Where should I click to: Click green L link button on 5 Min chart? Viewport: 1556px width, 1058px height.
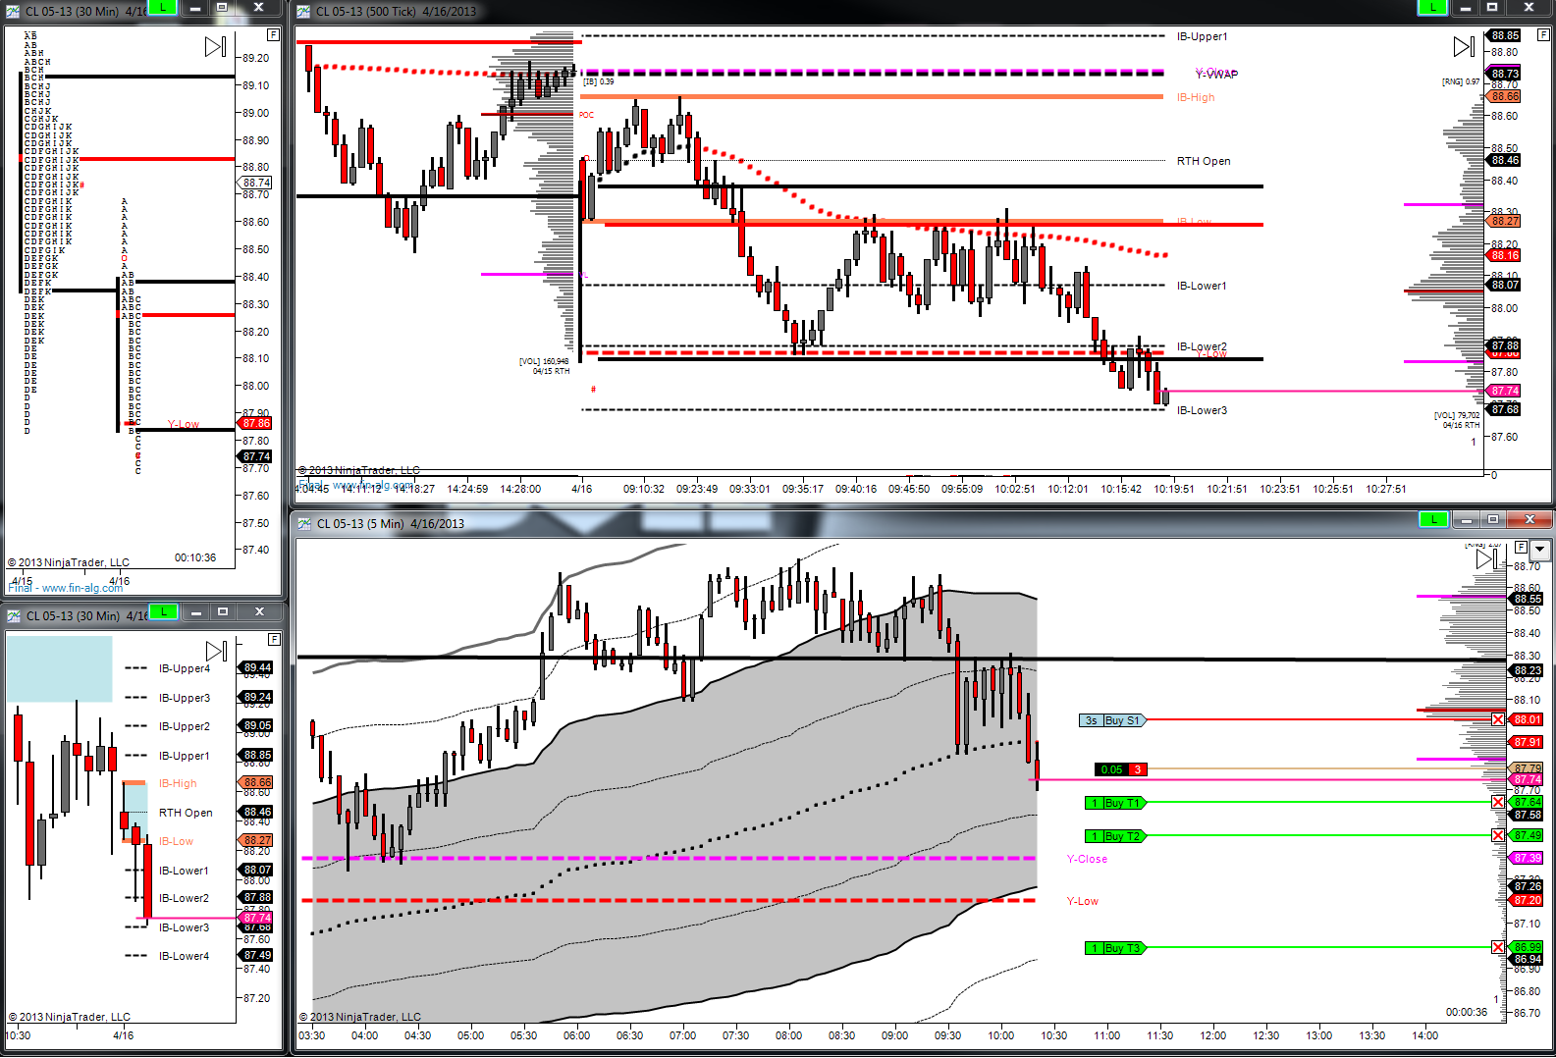tap(1434, 519)
